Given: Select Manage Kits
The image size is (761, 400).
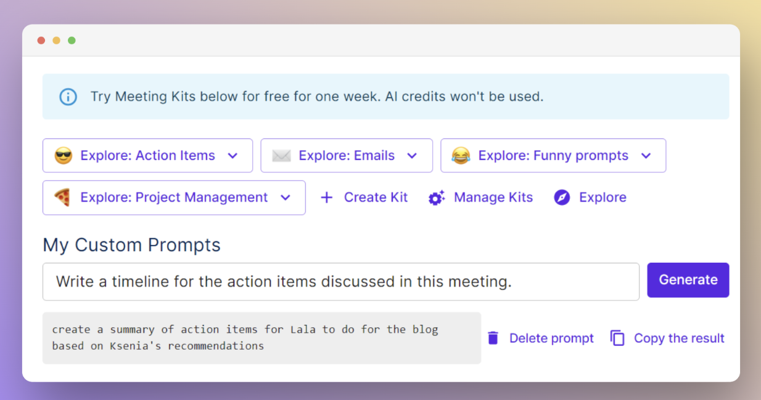Looking at the screenshot, I should coord(493,197).
